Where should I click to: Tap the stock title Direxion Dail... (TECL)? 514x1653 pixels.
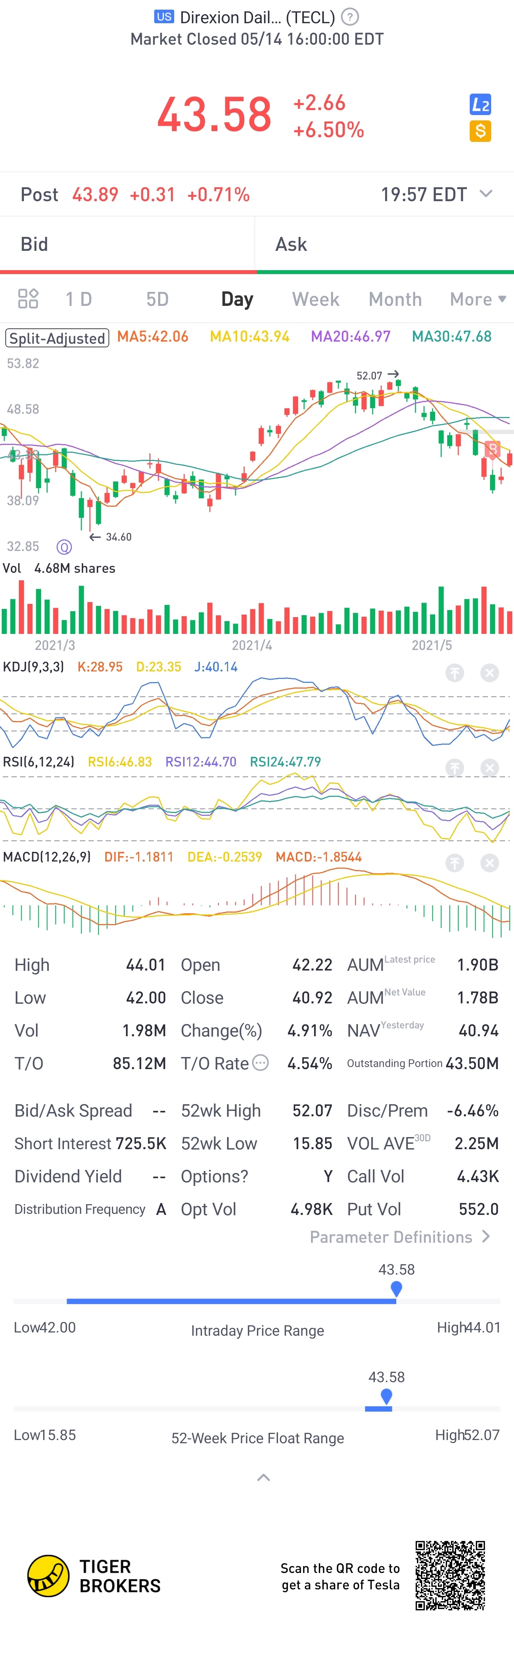[x=258, y=17]
